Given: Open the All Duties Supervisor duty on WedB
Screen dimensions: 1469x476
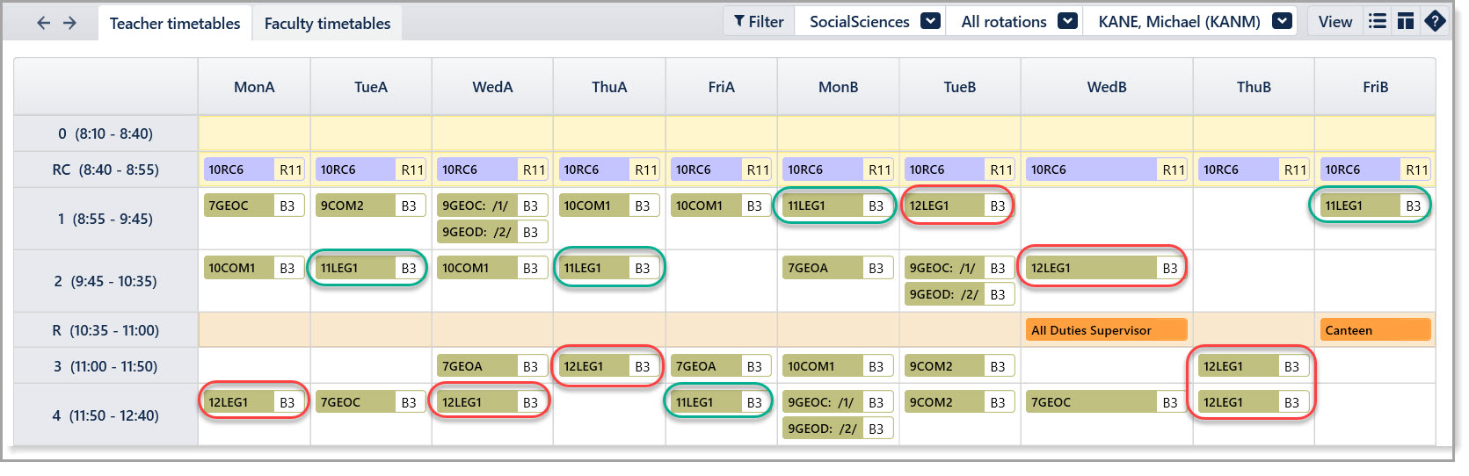Looking at the screenshot, I should point(1107,330).
